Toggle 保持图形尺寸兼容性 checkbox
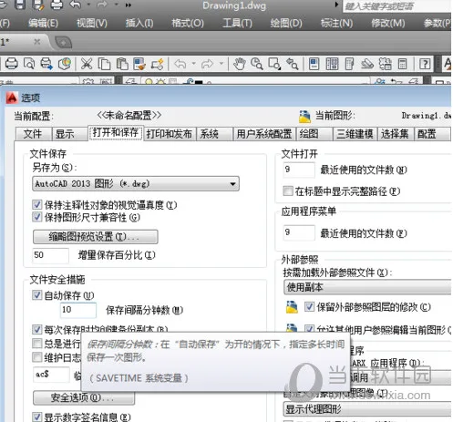453x422 pixels. [x=36, y=217]
